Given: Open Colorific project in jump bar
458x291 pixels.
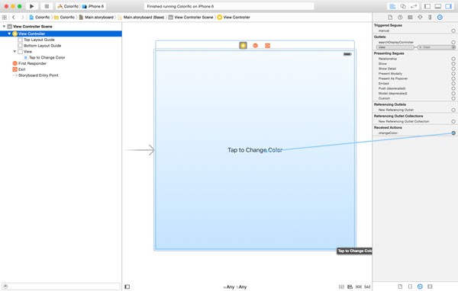Looking at the screenshot, I should pos(40,18).
